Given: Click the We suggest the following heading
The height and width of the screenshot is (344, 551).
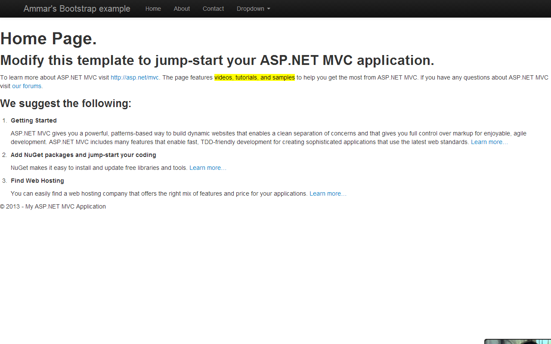Looking at the screenshot, I should click(65, 103).
